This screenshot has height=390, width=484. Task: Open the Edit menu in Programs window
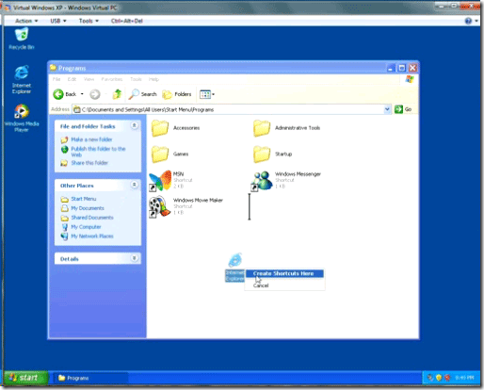tap(72, 79)
